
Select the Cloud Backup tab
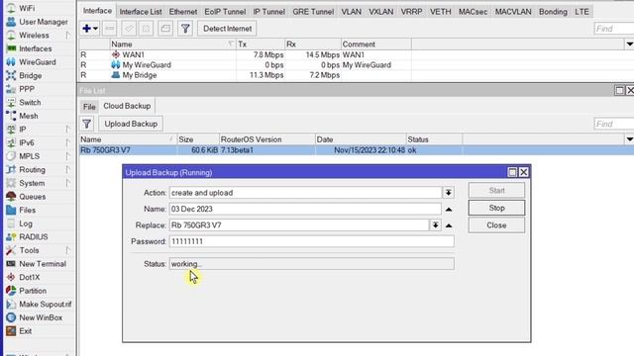click(127, 106)
